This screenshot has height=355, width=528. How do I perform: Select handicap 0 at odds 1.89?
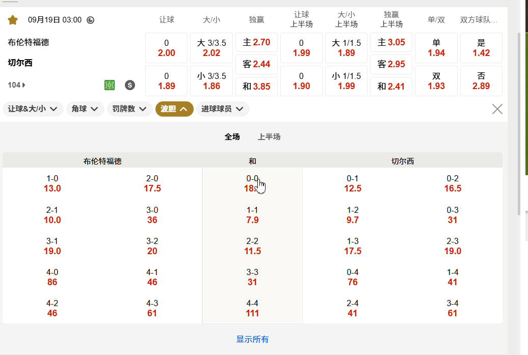point(166,81)
